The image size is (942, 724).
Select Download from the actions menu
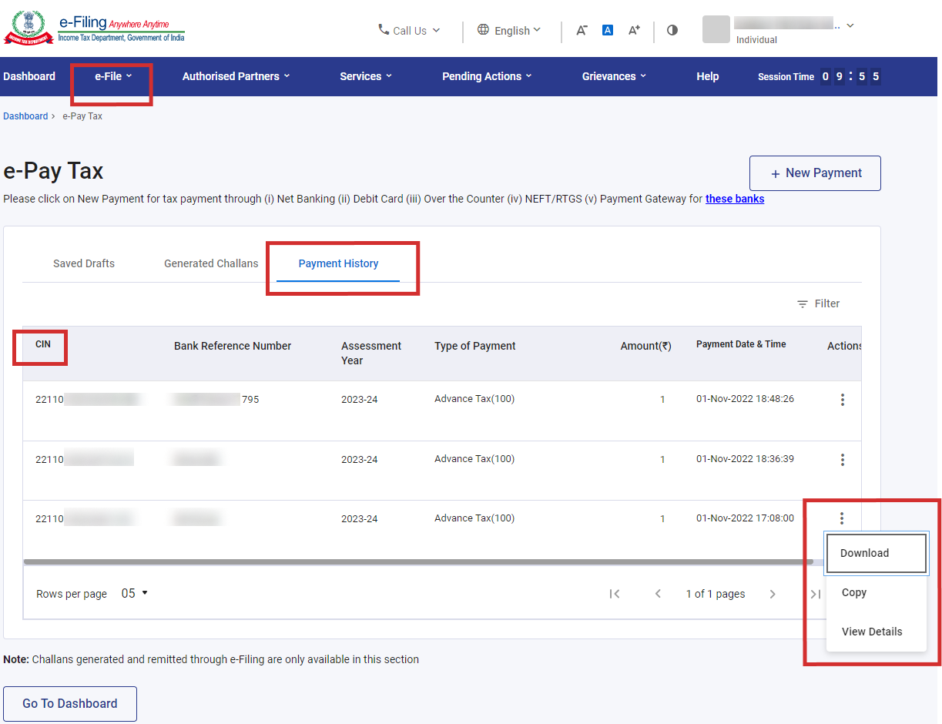click(x=864, y=553)
